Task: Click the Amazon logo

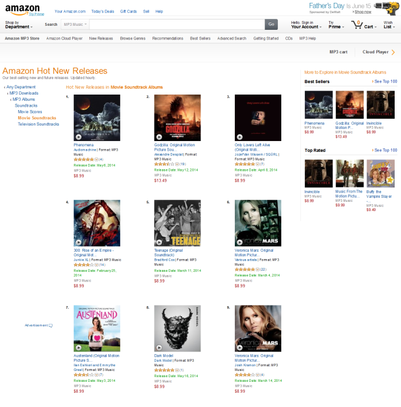Action: (22, 10)
